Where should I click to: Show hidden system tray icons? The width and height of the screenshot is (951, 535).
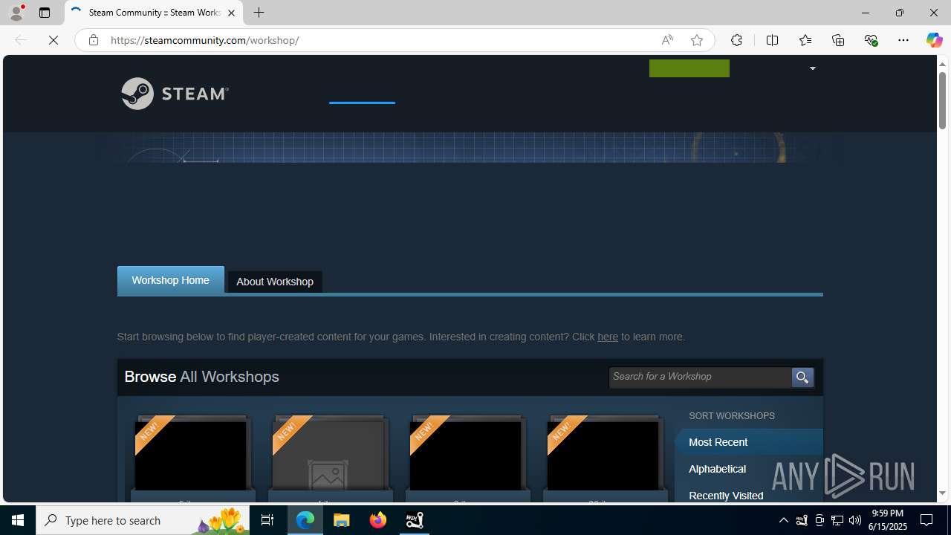784,520
